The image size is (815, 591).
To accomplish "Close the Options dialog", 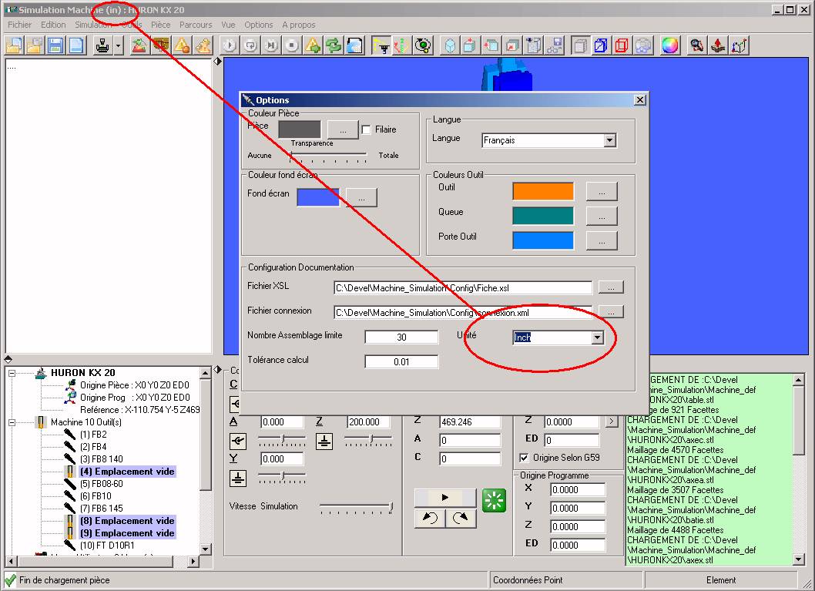I will click(640, 100).
